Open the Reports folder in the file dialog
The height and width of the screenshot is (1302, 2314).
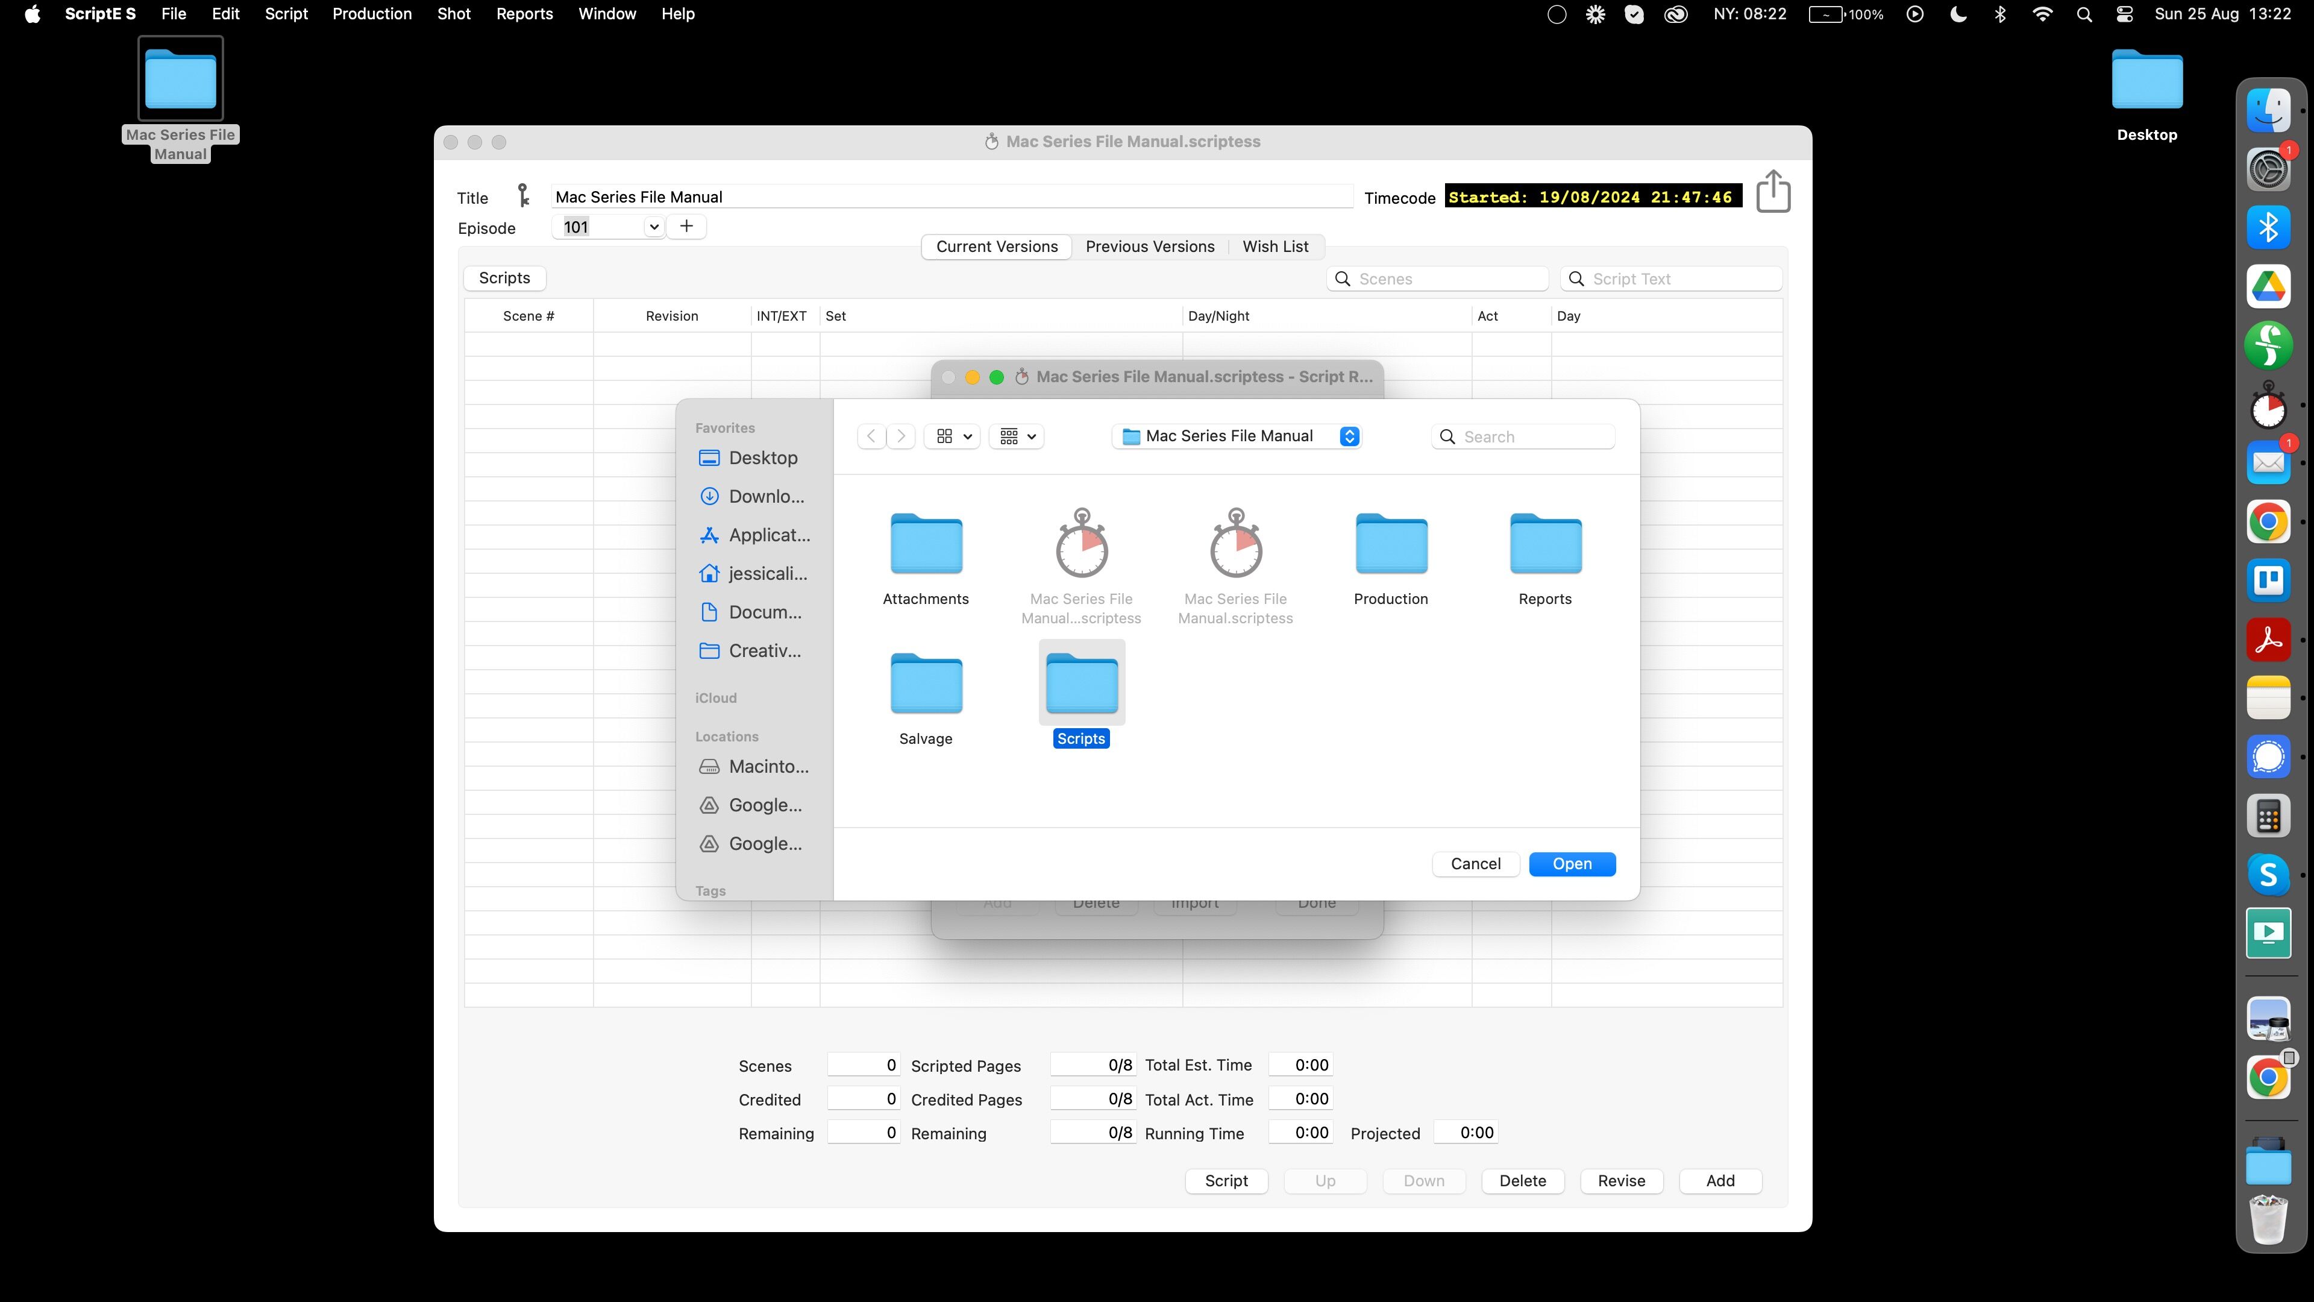1545,544
